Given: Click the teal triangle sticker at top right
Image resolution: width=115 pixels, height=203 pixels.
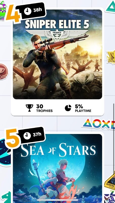Looking at the screenshot, I should pos(110,7).
